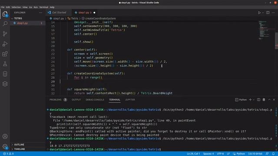Close the terminal panel
The image size is (278, 156).
tap(274, 100)
